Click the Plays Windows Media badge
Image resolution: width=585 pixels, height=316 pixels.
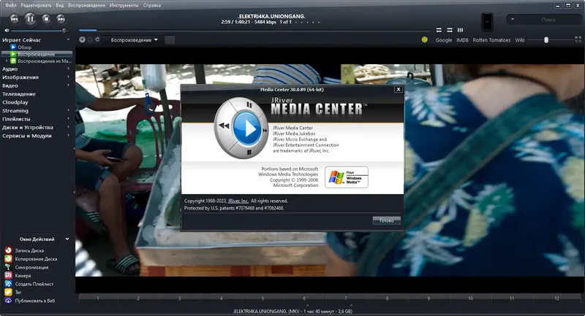point(347,177)
